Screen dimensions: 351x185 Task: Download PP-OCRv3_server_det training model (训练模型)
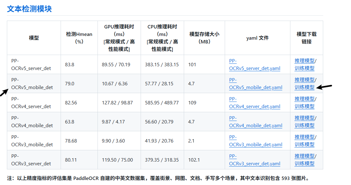point(304,163)
